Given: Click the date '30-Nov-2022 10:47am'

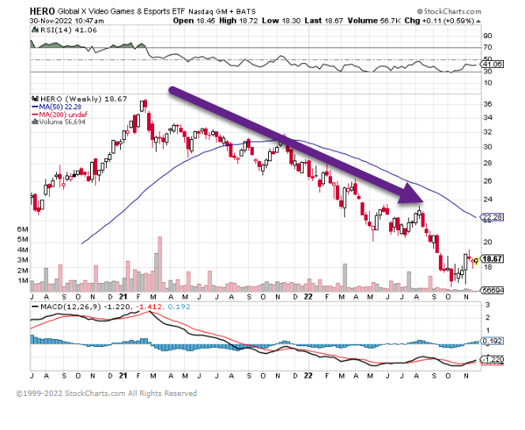Looking at the screenshot, I should tap(67, 21).
